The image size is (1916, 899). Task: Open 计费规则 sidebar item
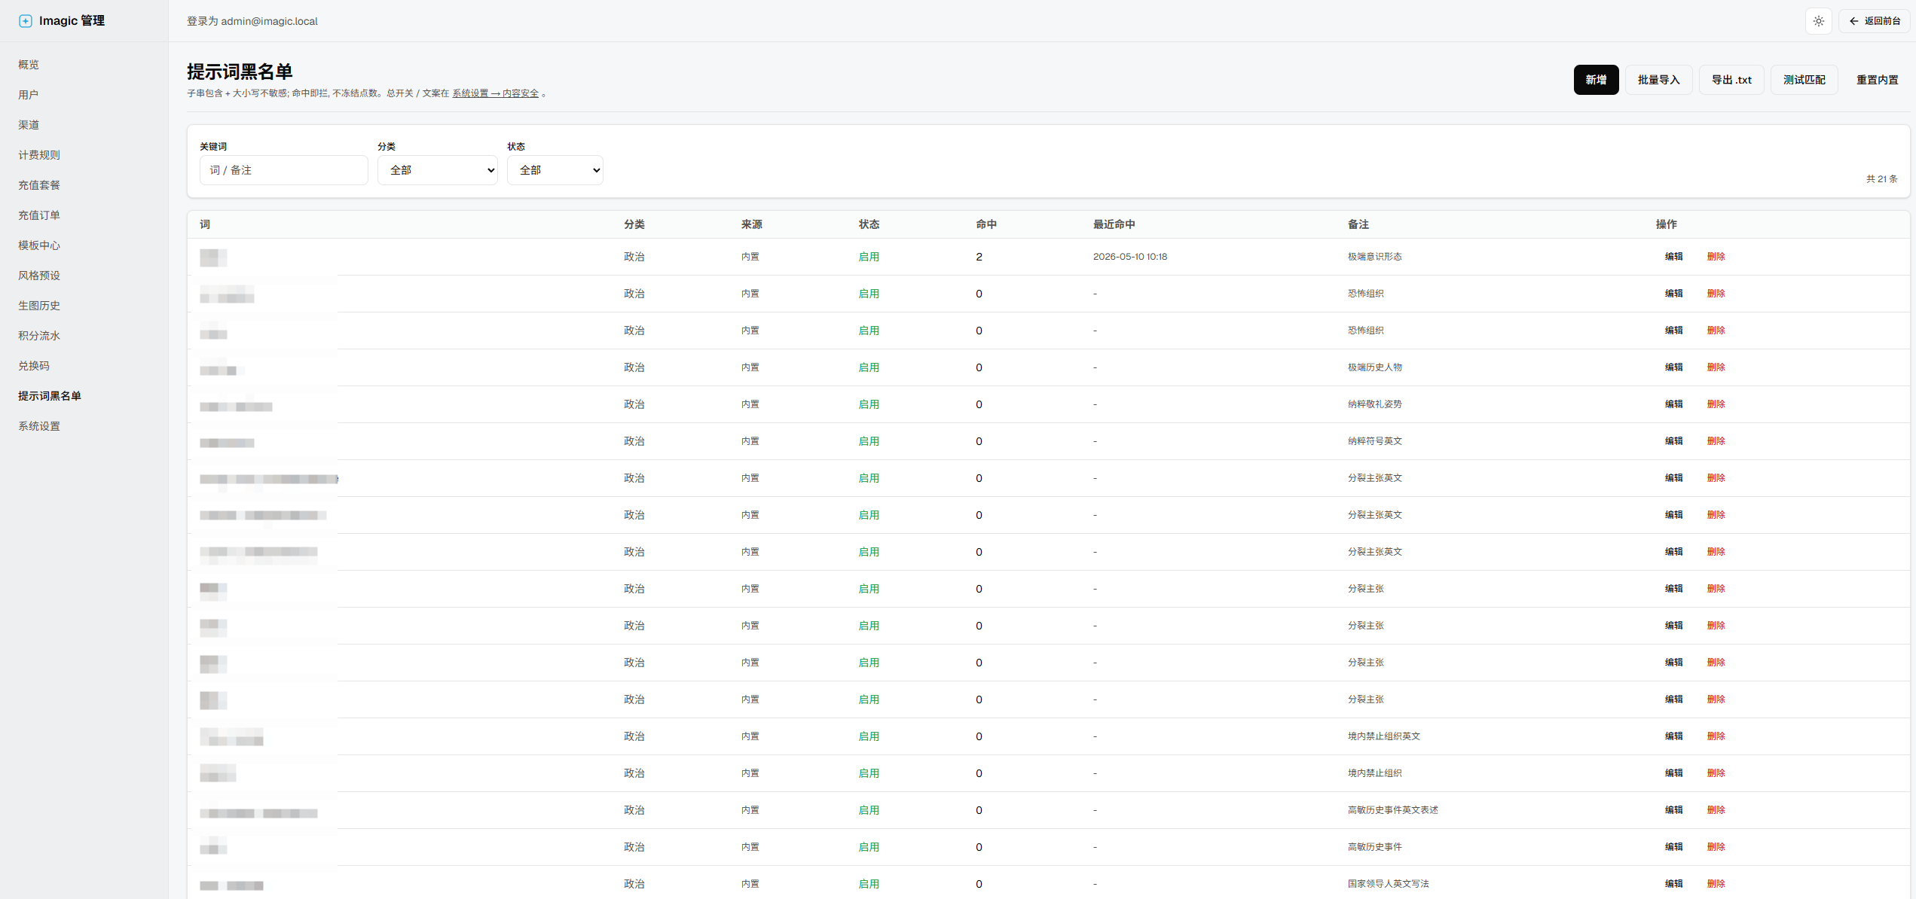39,155
